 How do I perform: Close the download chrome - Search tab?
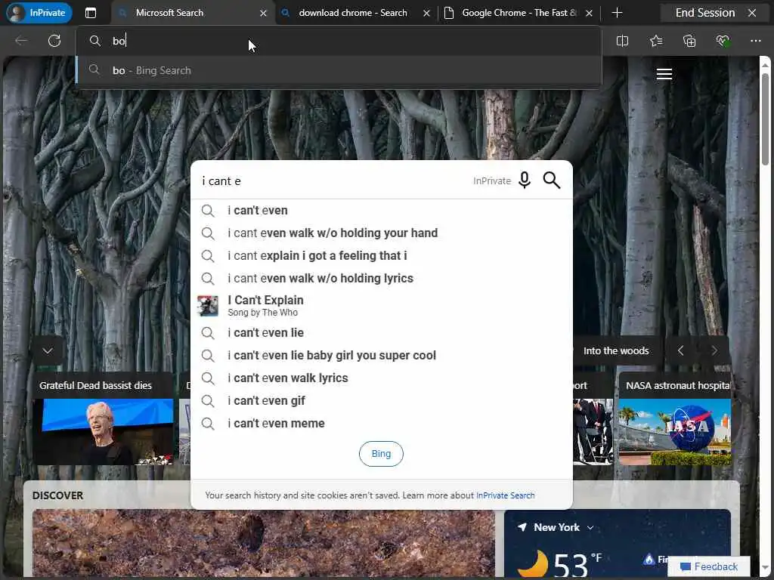pyautogui.click(x=427, y=14)
